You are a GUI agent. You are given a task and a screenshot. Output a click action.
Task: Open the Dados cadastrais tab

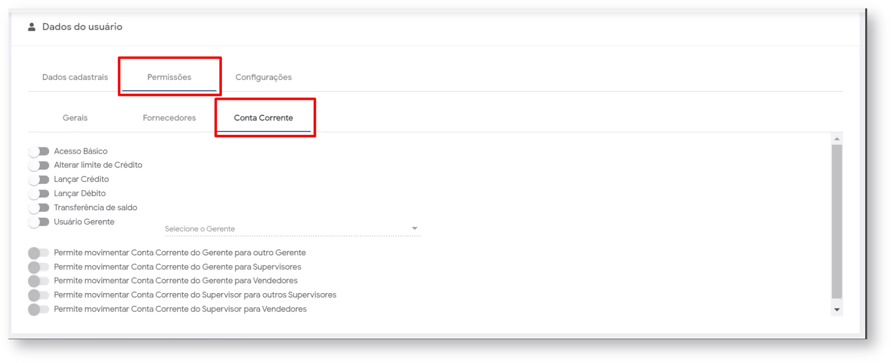coord(75,77)
